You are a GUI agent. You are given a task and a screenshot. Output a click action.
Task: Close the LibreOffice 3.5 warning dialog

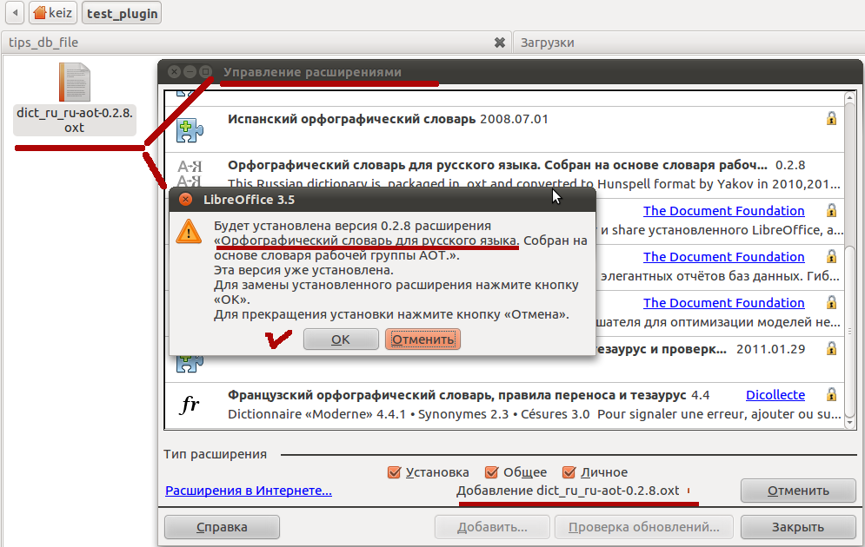[x=186, y=200]
